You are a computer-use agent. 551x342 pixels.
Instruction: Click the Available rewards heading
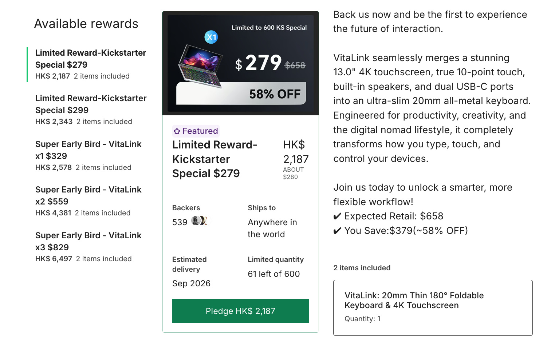(x=86, y=24)
